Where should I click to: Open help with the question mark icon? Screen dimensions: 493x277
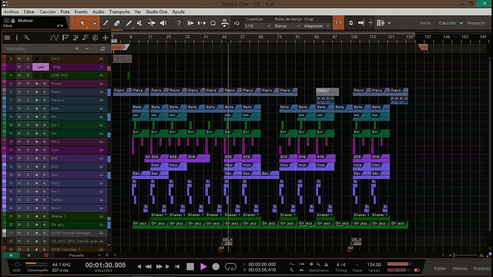coord(179,23)
